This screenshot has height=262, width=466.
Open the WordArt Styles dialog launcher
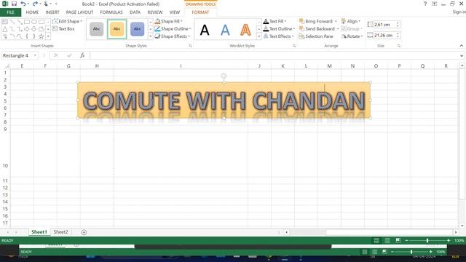[294, 46]
